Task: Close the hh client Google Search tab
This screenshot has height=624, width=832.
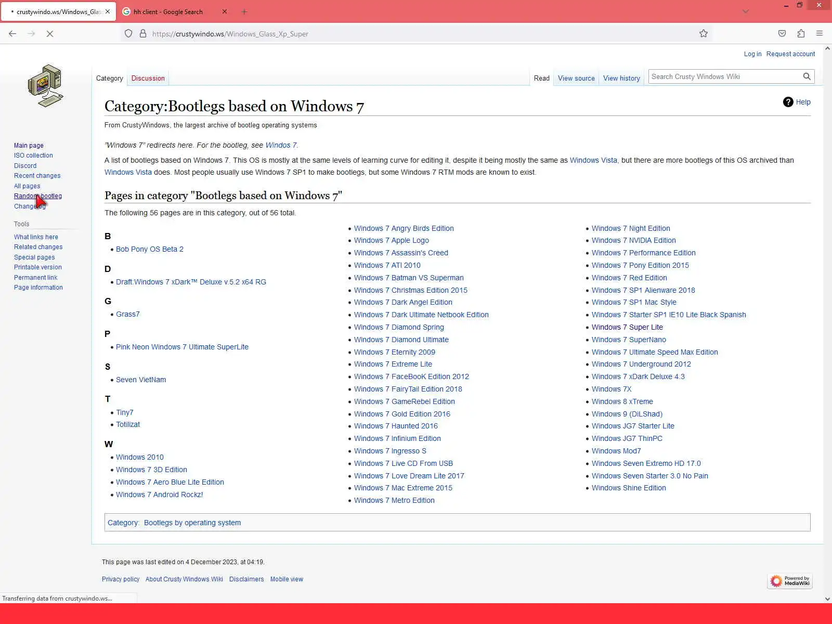Action: [x=225, y=11]
